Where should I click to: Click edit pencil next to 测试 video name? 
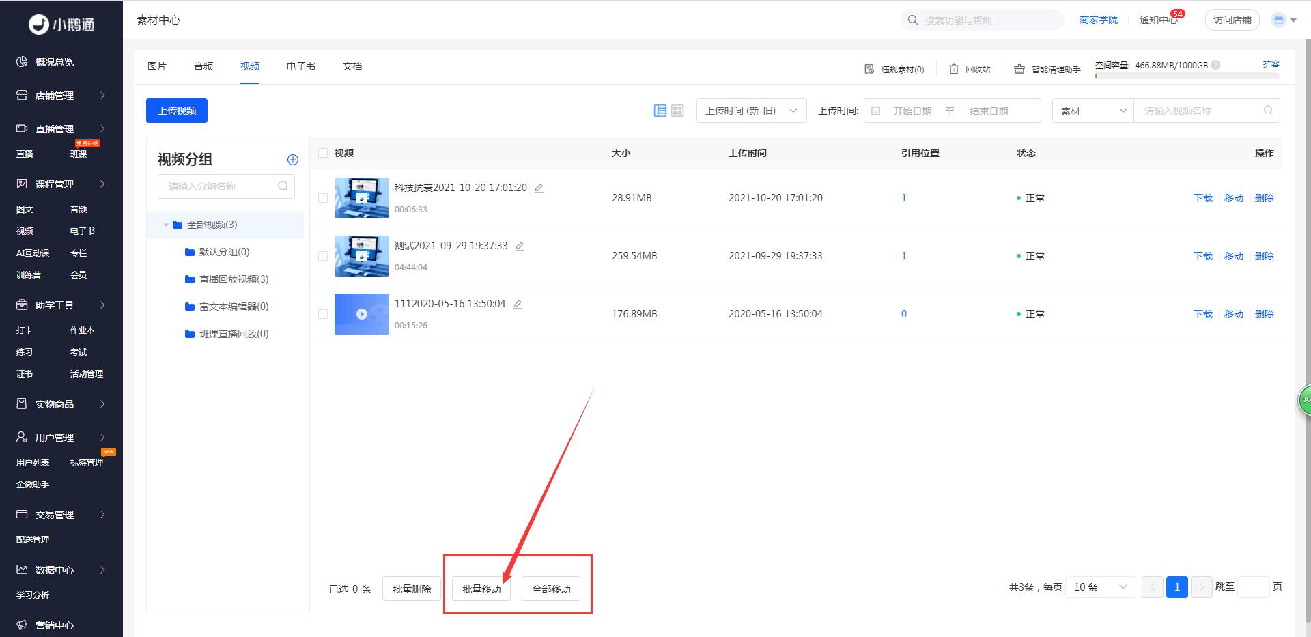click(520, 246)
